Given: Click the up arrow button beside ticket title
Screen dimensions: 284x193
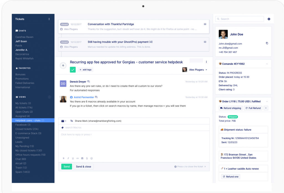Looking at the screenshot, I should point(63,66).
